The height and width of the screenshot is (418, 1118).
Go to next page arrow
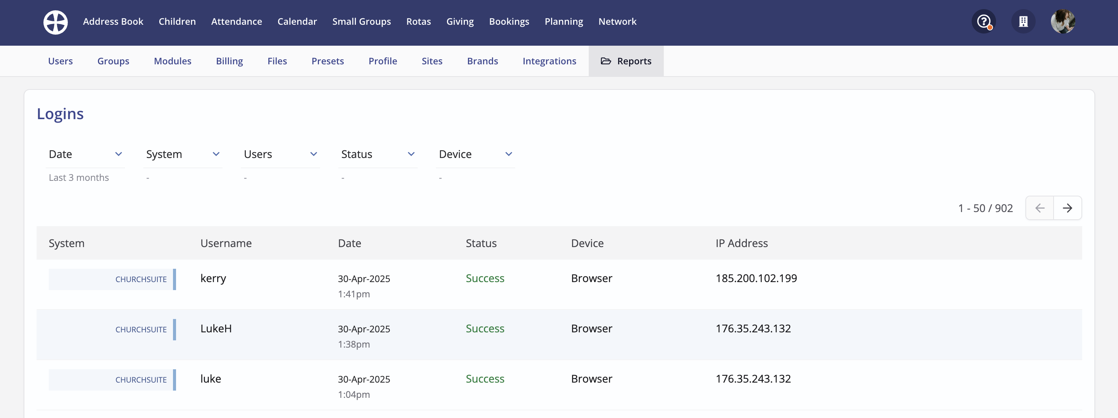(x=1067, y=208)
